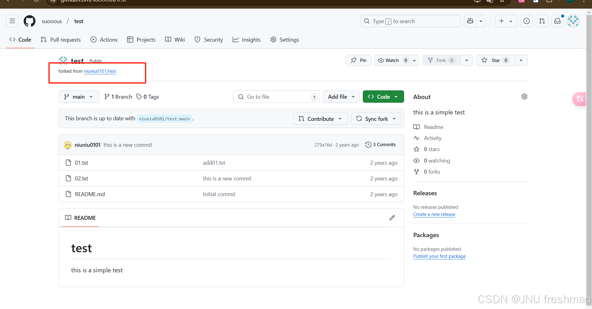Open the Releases heading link
The height and width of the screenshot is (309, 592).
point(425,193)
